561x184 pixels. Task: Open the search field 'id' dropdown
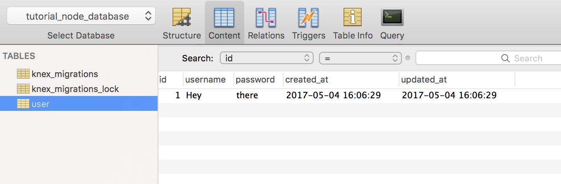267,58
